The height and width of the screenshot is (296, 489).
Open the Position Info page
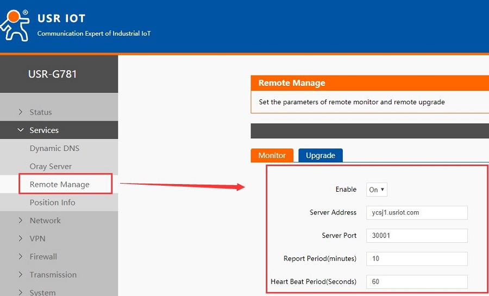tap(52, 202)
